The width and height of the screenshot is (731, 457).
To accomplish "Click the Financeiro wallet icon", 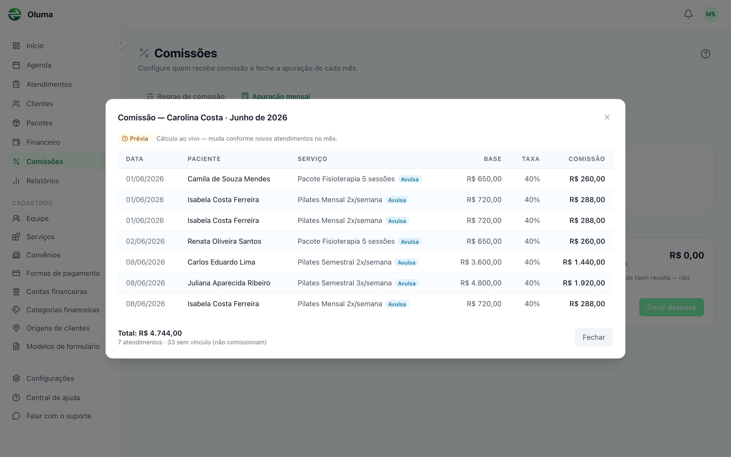I will (x=16, y=142).
